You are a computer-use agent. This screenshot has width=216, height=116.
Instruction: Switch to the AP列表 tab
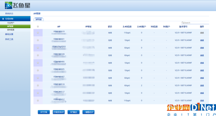click(39, 19)
